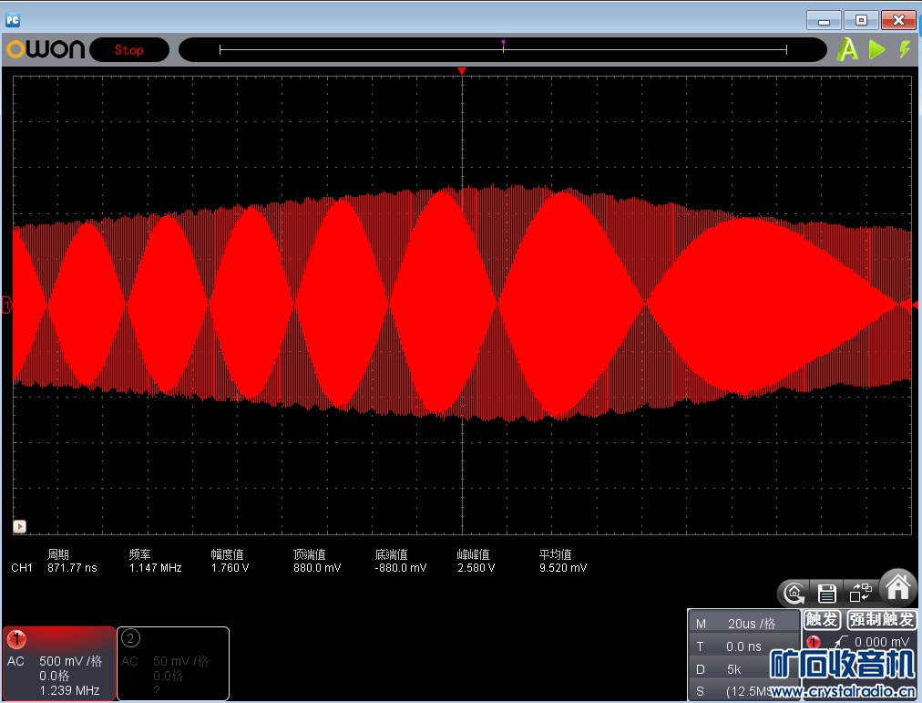Click the 强制触发 force trigger button

coord(881,620)
